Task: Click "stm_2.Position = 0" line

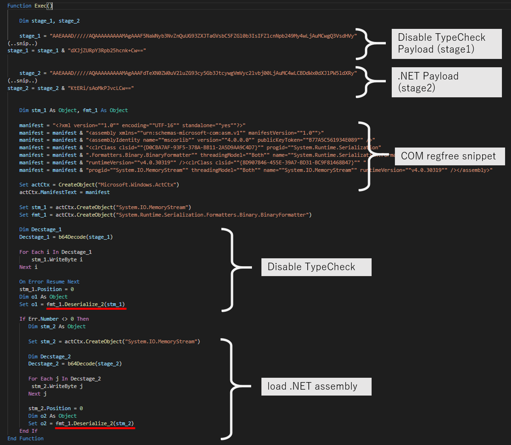Action: click(x=56, y=408)
